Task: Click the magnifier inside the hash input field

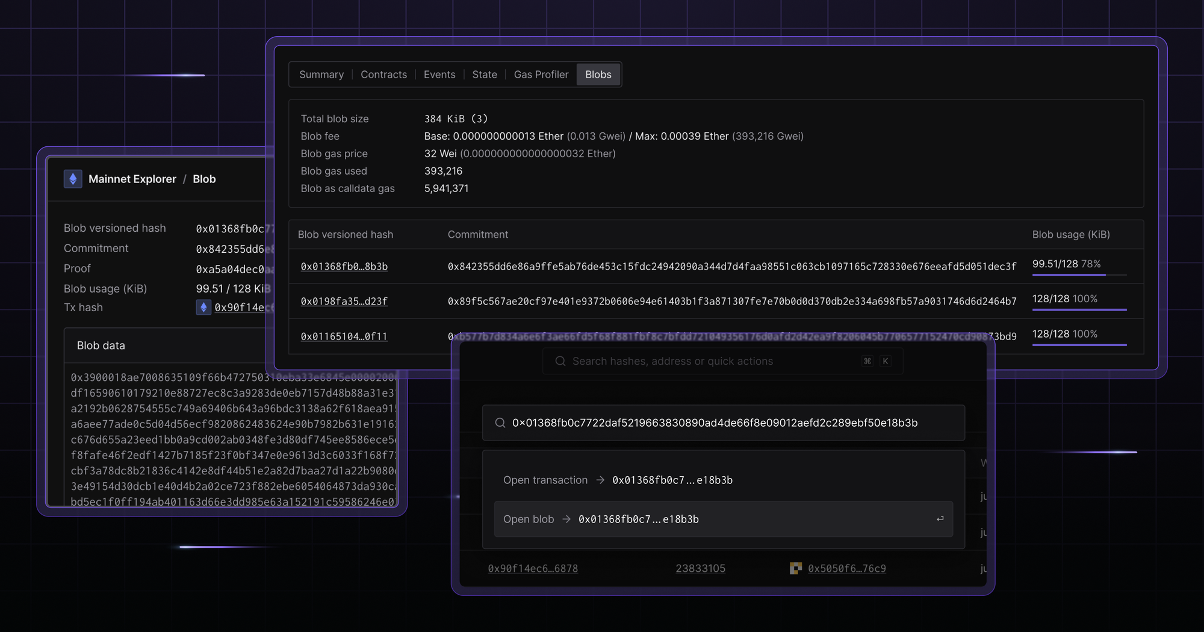Action: point(500,423)
